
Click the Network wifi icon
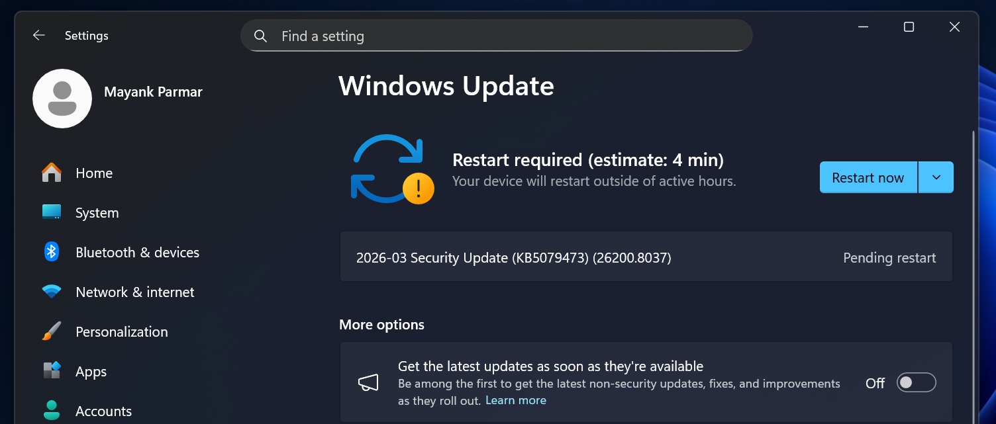click(52, 292)
